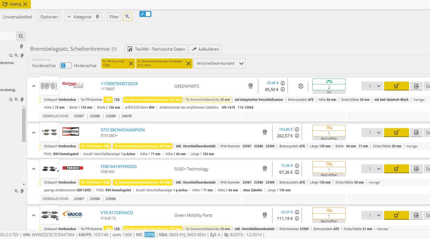Click Weniger in METZGER attributes

tap(419, 100)
